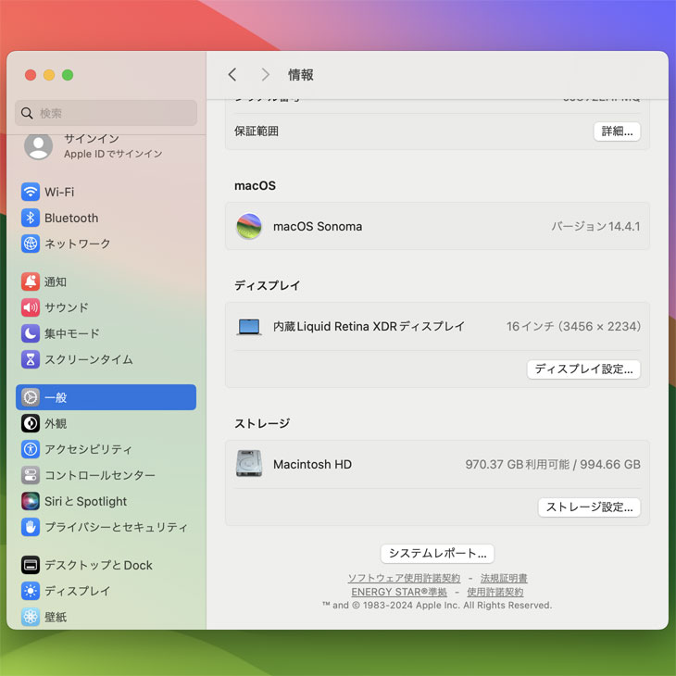Viewport: 676px width, 676px height.
Task: Click the アクセシビリティ icon
Action: click(x=31, y=449)
